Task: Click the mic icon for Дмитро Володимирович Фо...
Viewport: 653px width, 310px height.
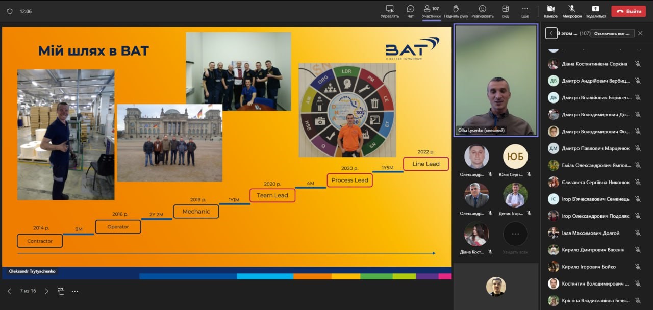Action: [638, 132]
